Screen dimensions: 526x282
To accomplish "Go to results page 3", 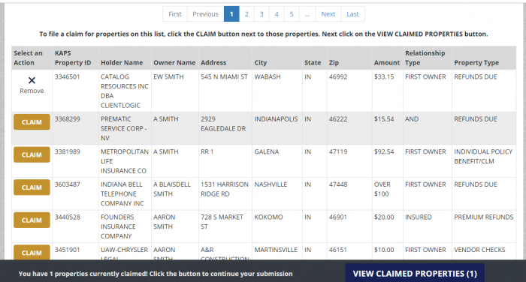I will click(x=261, y=14).
